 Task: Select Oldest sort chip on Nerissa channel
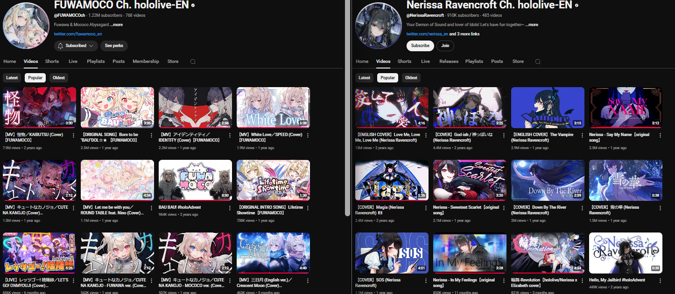pyautogui.click(x=411, y=78)
